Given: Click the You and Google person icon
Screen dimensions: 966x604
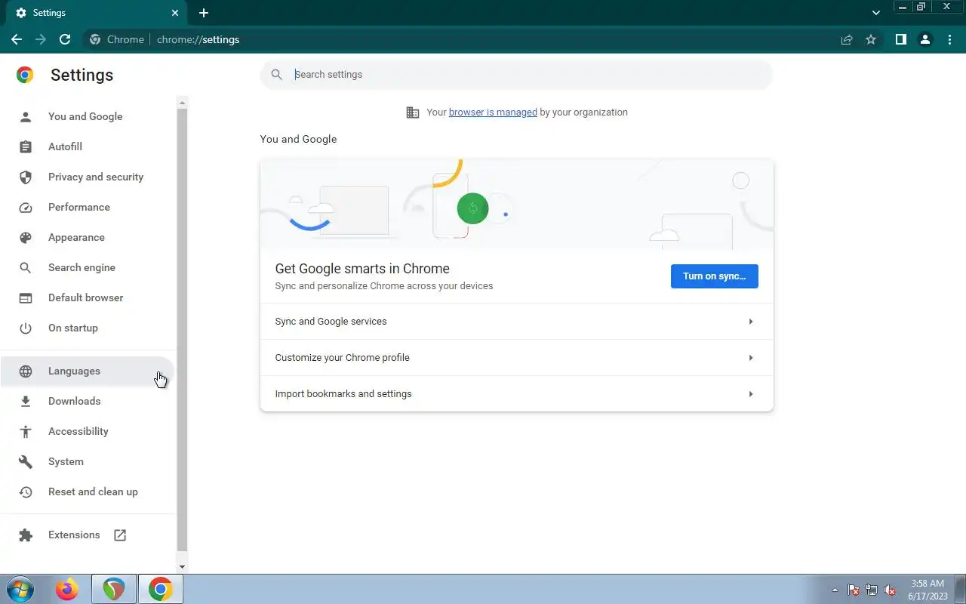Looking at the screenshot, I should pos(26,117).
